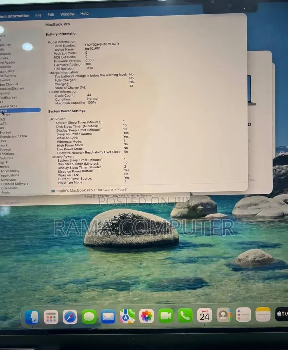Select Firewall in the sidebar
The image size is (288, 350).
[5, 150]
